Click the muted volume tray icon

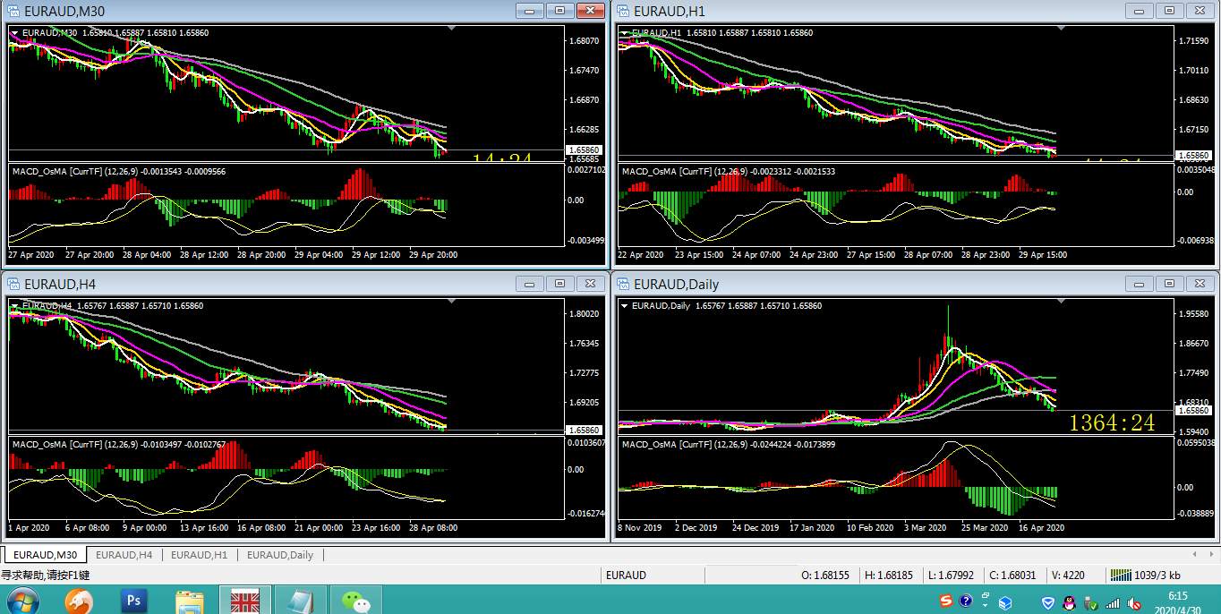tap(1134, 602)
